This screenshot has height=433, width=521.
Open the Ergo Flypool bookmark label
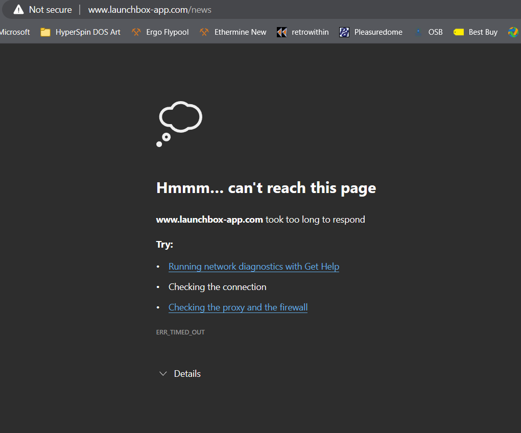pos(167,32)
